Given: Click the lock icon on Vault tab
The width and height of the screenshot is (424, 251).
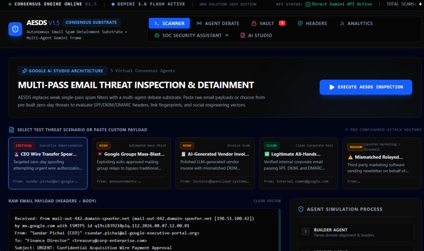Looking at the screenshot, I should (x=254, y=23).
